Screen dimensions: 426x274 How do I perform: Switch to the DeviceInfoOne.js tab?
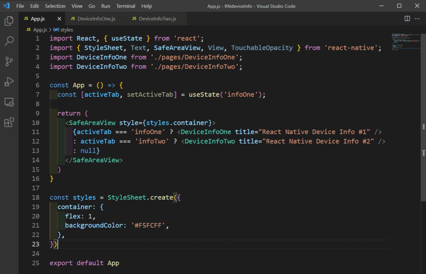coord(96,19)
